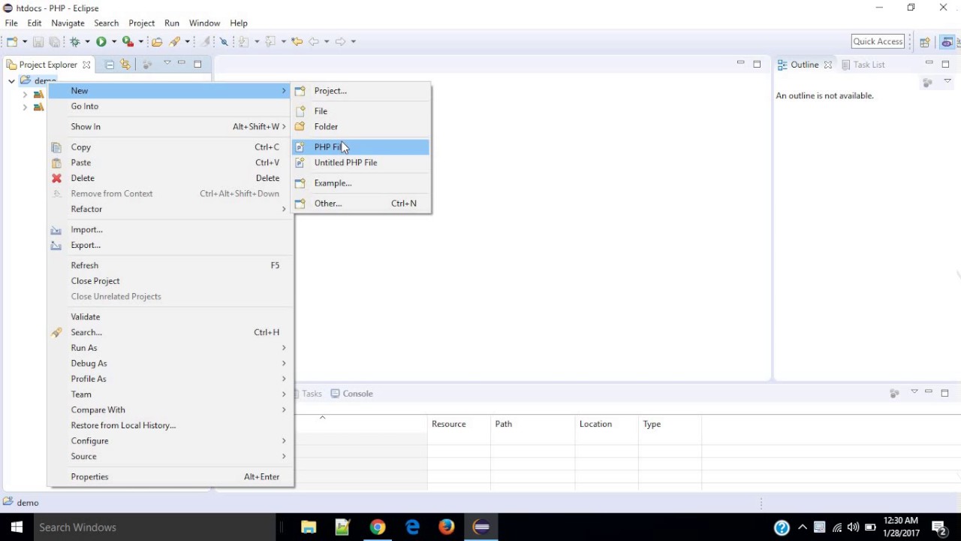The image size is (961, 541).
Task: Choose Refresh from the context menu
Action: click(x=84, y=264)
